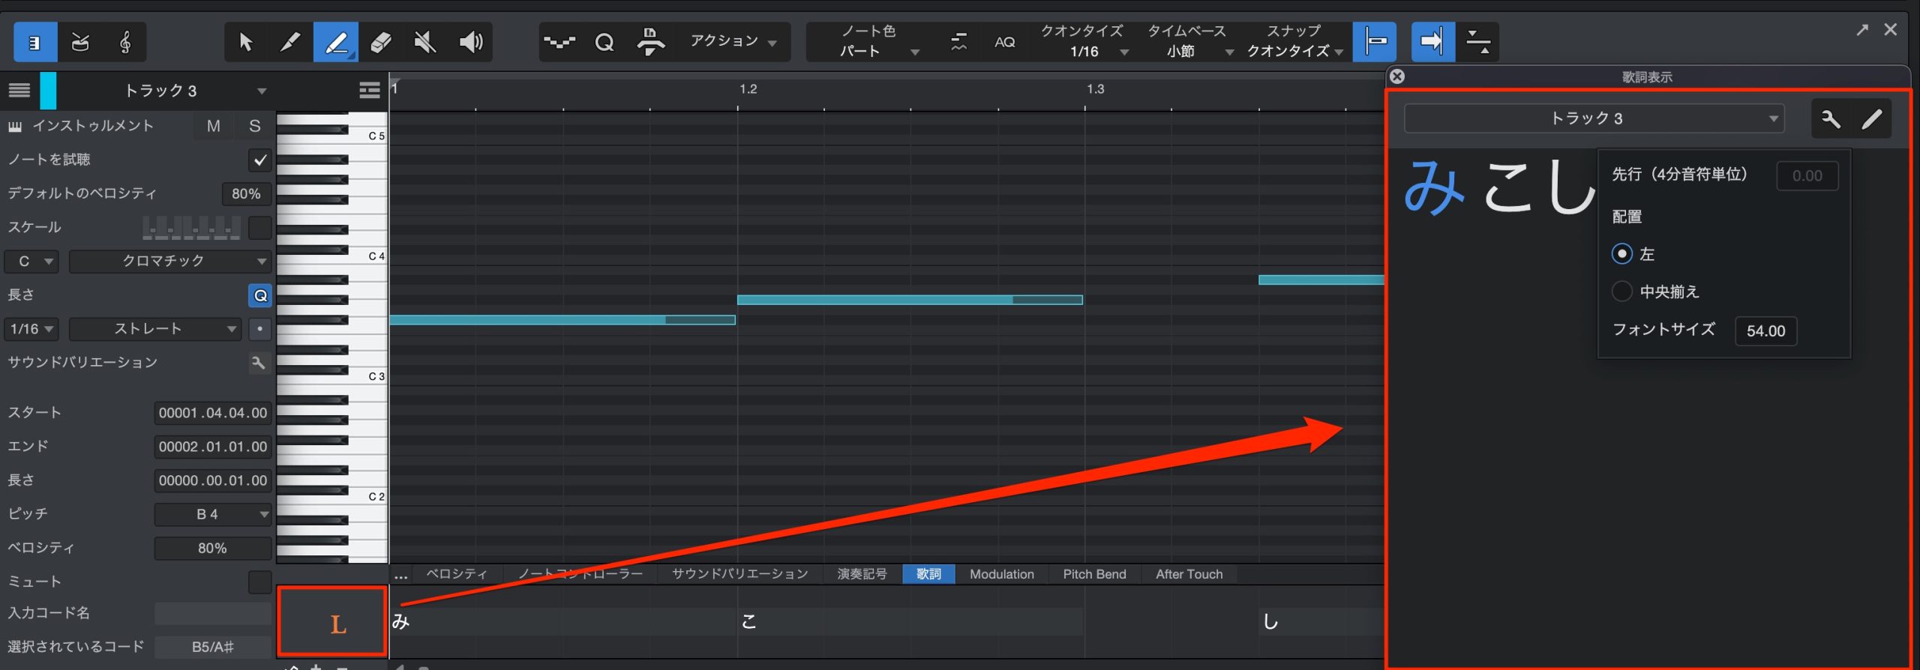1920x670 pixels.
Task: Toggle the ミュート checkbox
Action: click(x=259, y=582)
